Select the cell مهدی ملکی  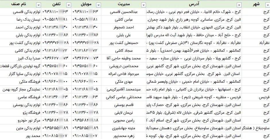tap(124, 82)
